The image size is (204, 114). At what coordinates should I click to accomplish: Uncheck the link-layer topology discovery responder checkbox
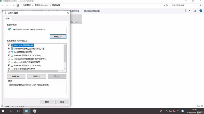point(9,69)
